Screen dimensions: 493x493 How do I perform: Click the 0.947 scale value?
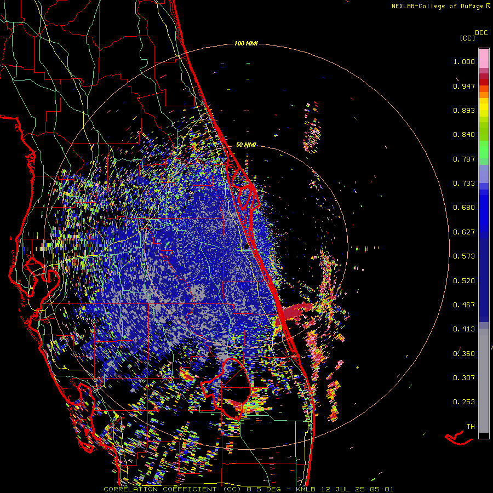(464, 86)
